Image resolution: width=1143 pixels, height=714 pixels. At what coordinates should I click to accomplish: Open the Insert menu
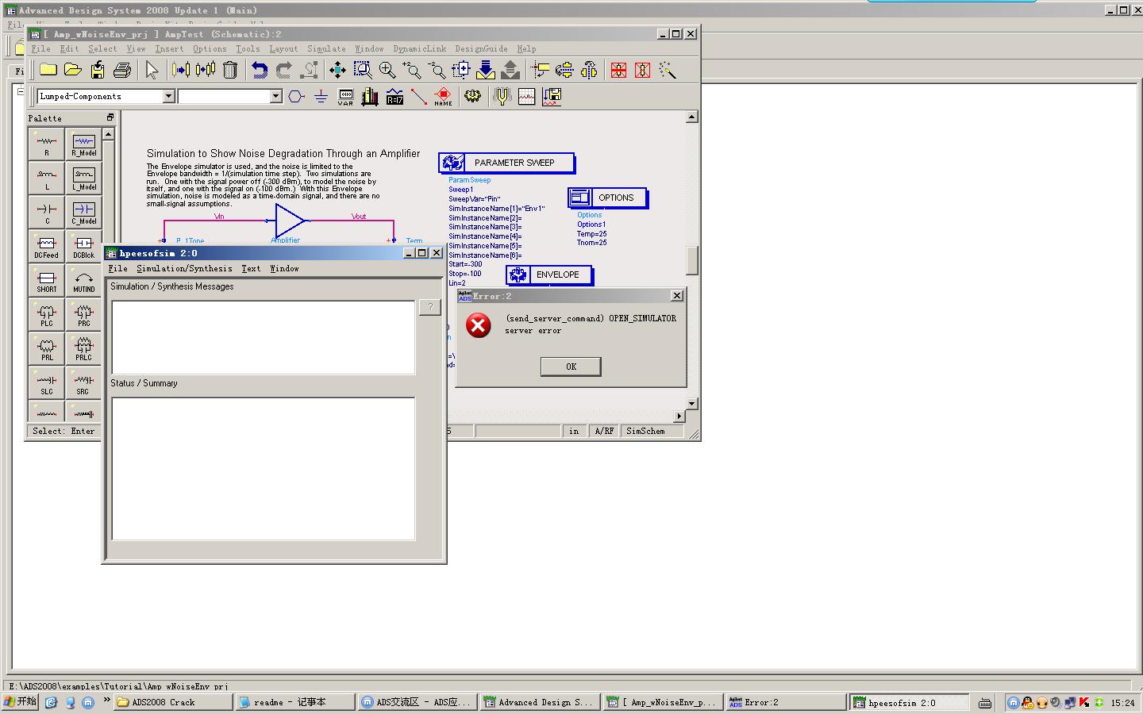169,48
